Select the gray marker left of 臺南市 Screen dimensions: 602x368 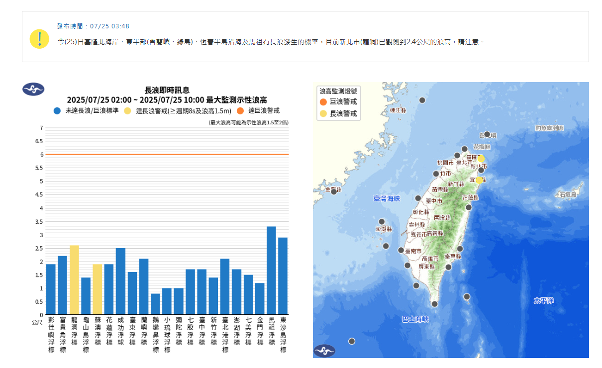point(401,250)
